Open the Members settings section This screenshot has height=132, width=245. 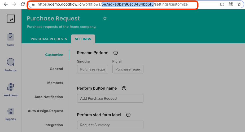click(x=55, y=83)
